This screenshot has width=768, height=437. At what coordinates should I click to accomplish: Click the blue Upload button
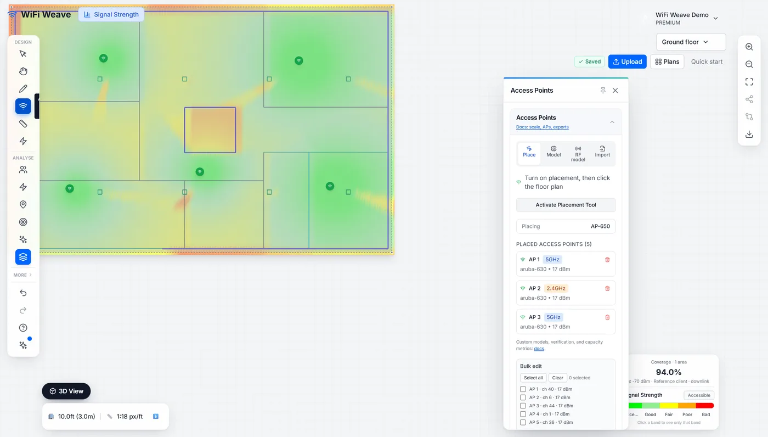(628, 61)
